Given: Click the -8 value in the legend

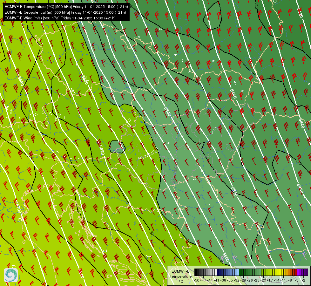Looking at the screenshot, I should (x=290, y=280).
